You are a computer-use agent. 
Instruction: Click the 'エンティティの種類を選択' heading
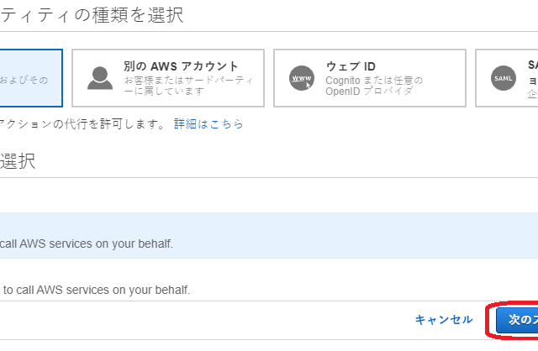(x=91, y=14)
